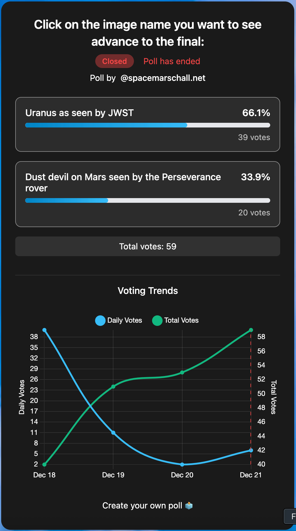This screenshot has width=296, height=531.
Task: Click the Create your own poll link
Action: (x=142, y=506)
